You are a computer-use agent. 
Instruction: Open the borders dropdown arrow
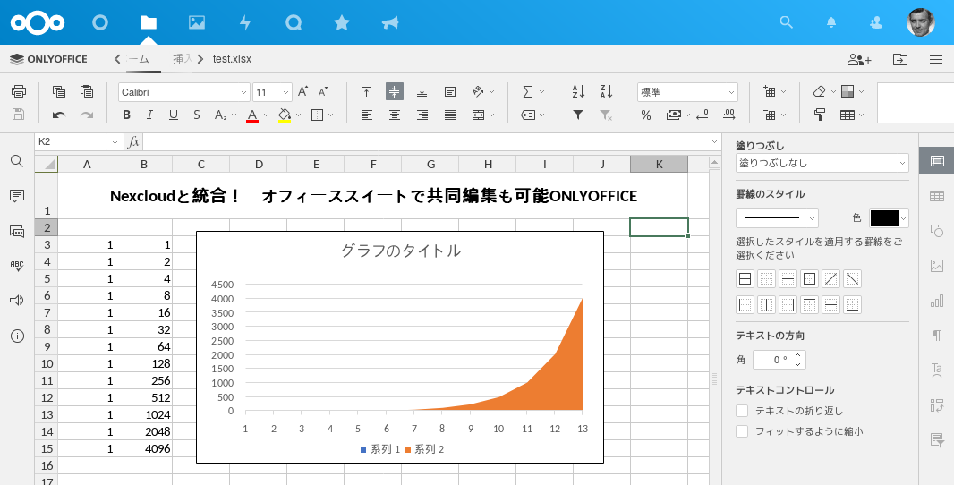point(331,115)
